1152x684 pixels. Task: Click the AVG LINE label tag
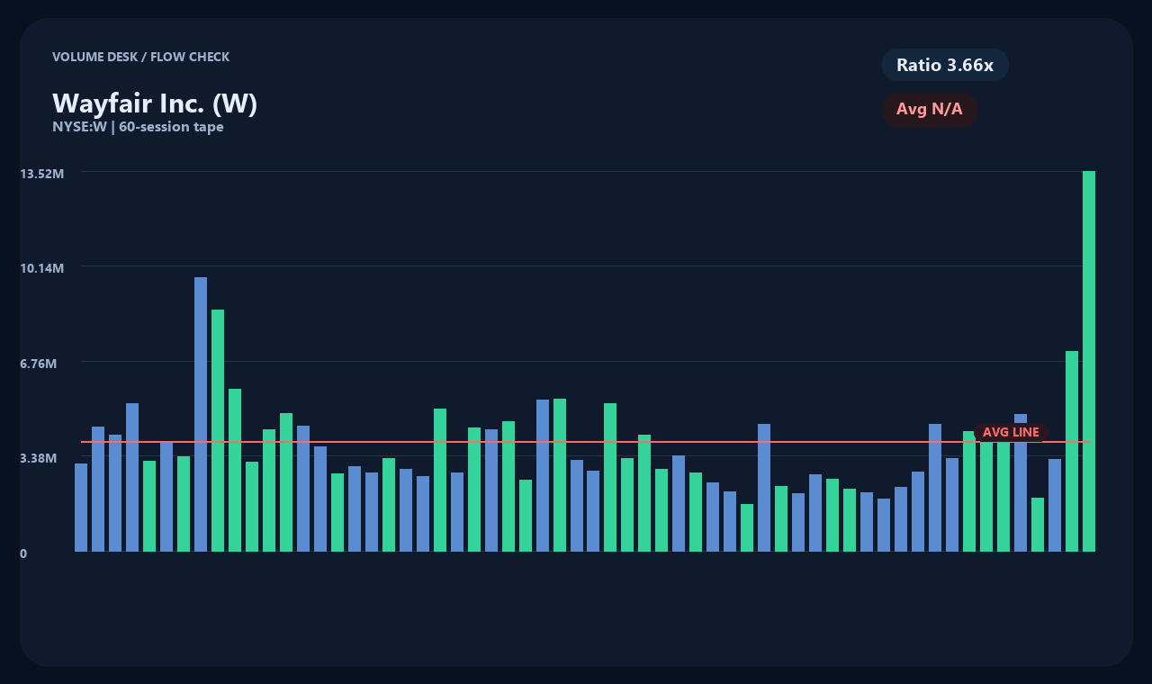tap(1011, 433)
